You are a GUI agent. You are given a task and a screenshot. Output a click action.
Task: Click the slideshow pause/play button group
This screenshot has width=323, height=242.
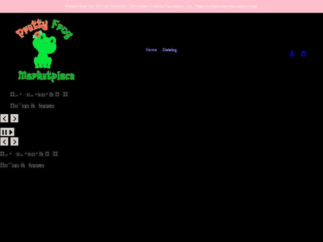(x=7, y=132)
